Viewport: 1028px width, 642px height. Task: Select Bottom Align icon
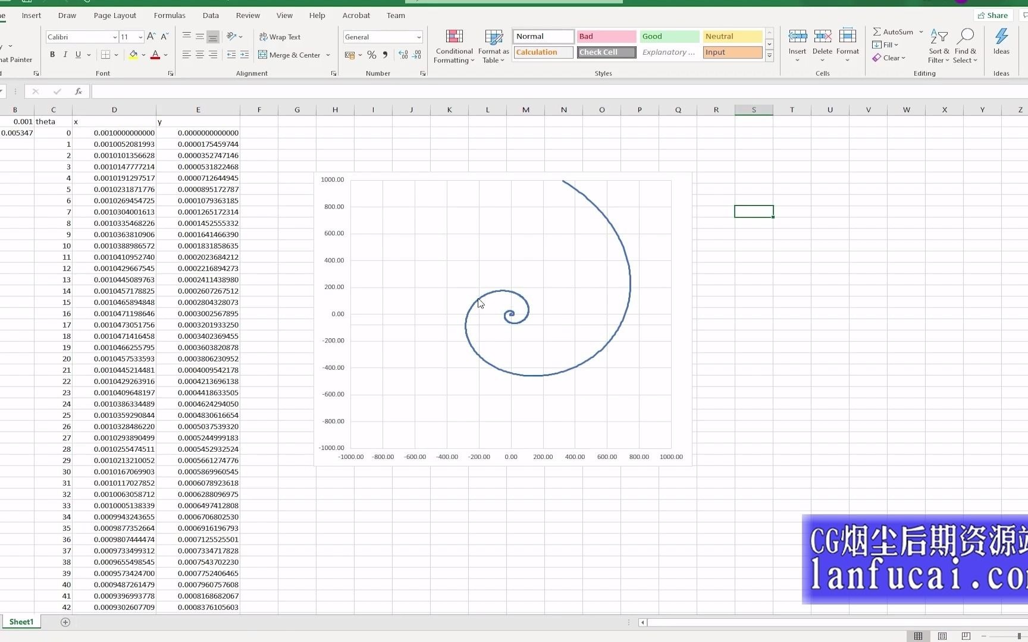point(213,37)
